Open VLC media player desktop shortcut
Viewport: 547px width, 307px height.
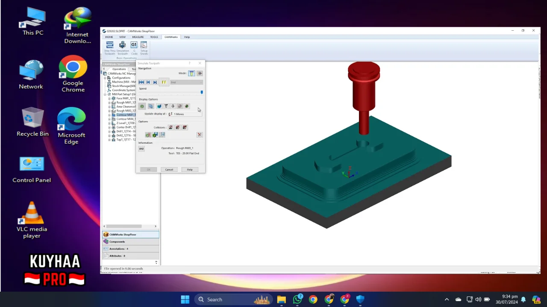tap(32, 220)
